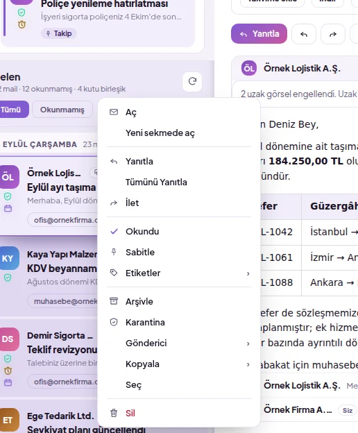Click the ET avatar of Ege Tedarik
The height and width of the screenshot is (433, 358).
(x=8, y=420)
